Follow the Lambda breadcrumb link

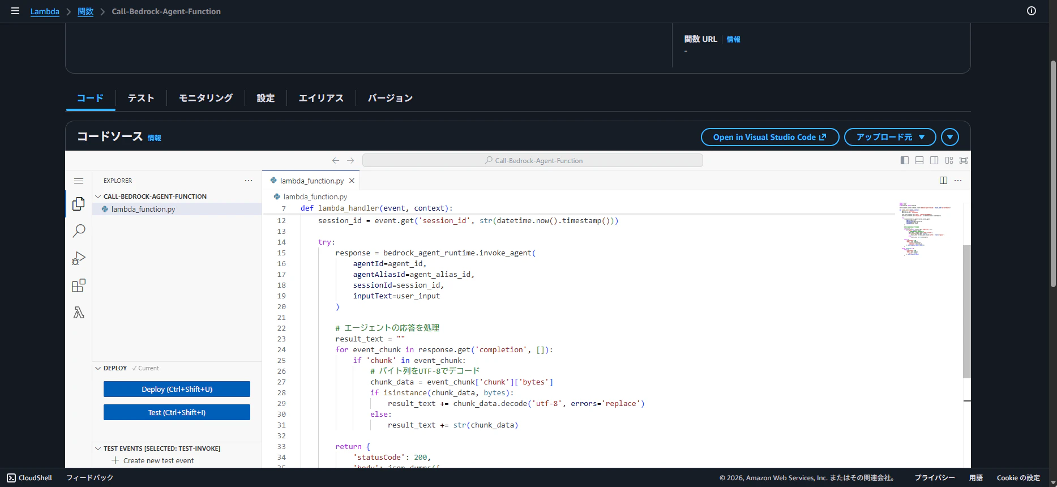click(45, 11)
